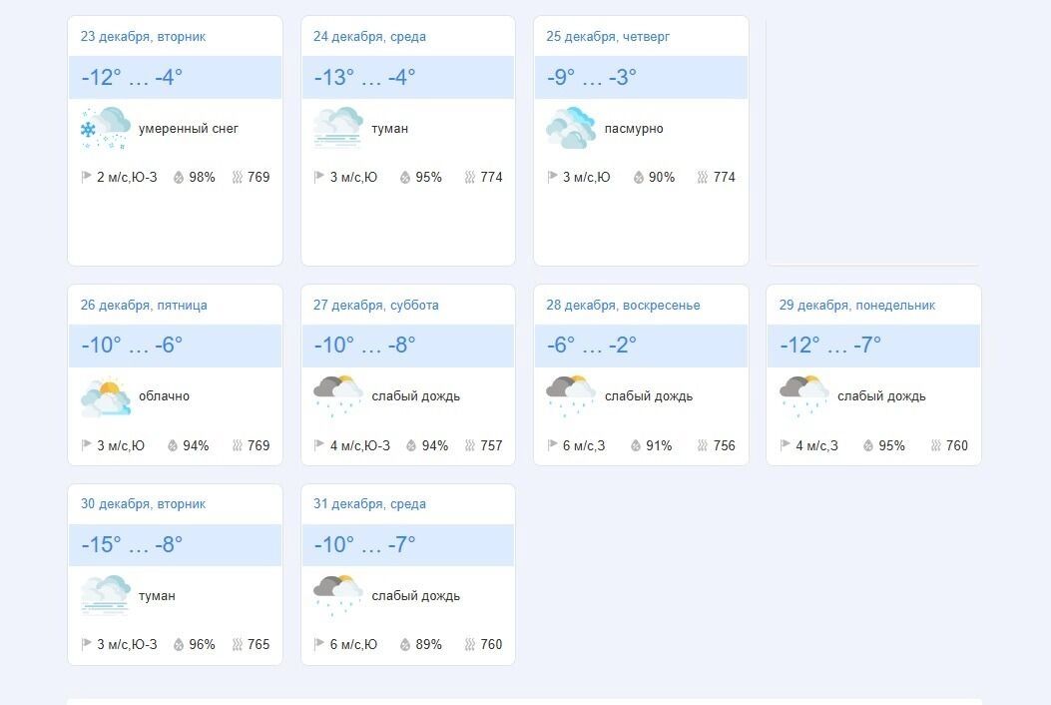The height and width of the screenshot is (705, 1051).
Task: Click temperature band -15° … -8°
Action: coord(132,545)
